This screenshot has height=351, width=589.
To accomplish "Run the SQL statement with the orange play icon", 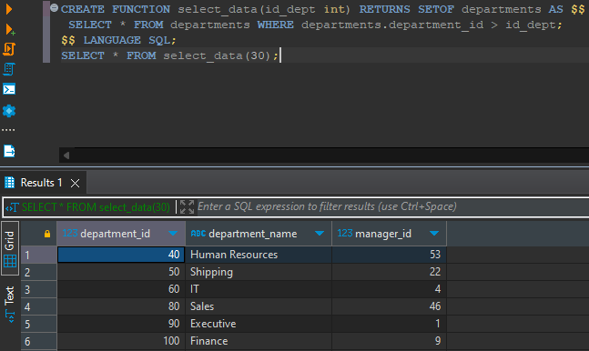I will click(x=9, y=8).
